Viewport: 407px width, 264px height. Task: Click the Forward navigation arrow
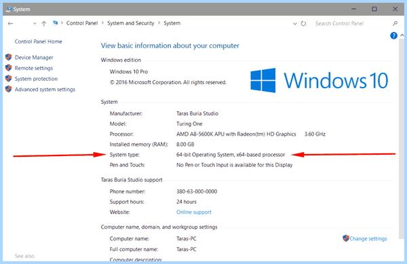pyautogui.click(x=24, y=24)
